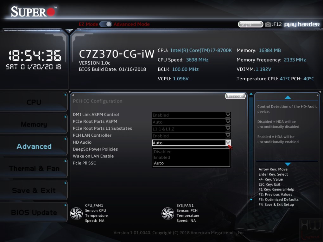This screenshot has height=242, width=323.
Task: Open the DMI Link ASPM Control dropdown
Action: point(191,115)
